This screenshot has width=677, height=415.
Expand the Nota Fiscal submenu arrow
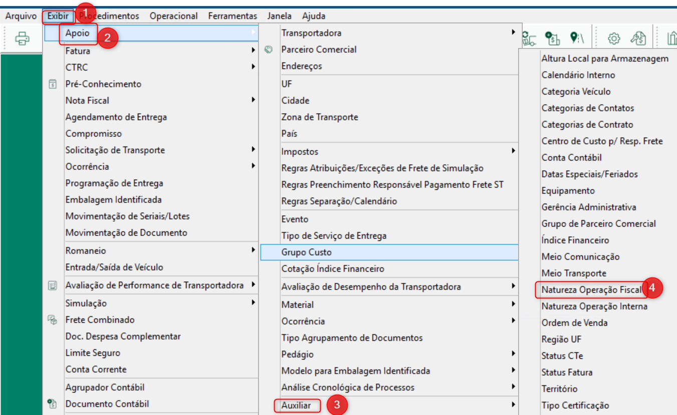(254, 100)
